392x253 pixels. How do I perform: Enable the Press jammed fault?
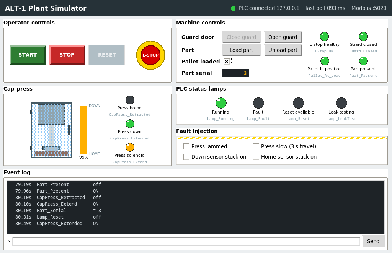click(186, 146)
